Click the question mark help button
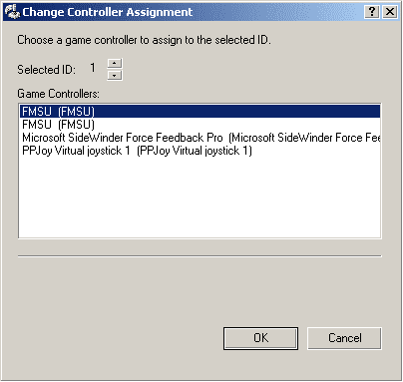 click(x=372, y=12)
